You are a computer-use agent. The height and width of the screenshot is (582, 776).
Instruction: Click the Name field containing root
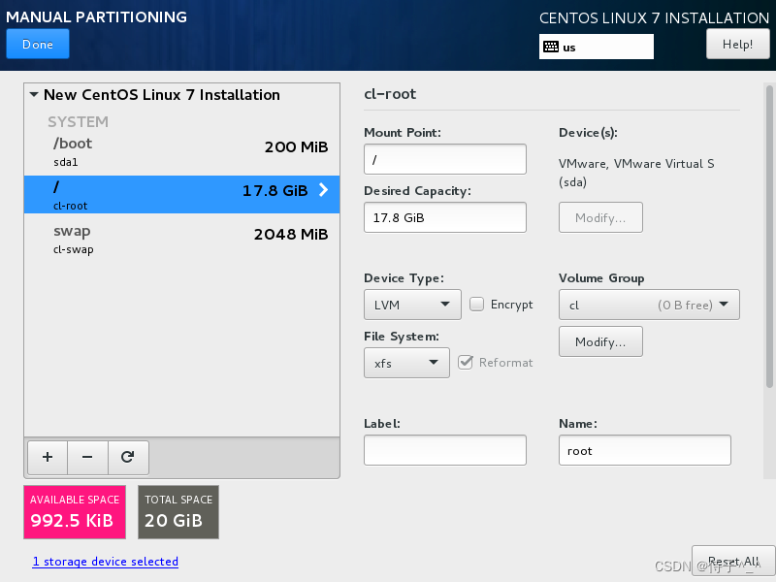645,450
